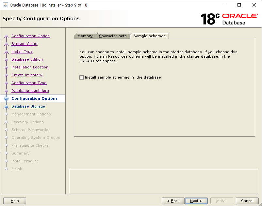Click the Configuration Option step marker icon
This screenshot has height=206, width=262.
pyautogui.click(x=6, y=36)
